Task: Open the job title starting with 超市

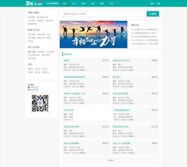Action: 71,143
